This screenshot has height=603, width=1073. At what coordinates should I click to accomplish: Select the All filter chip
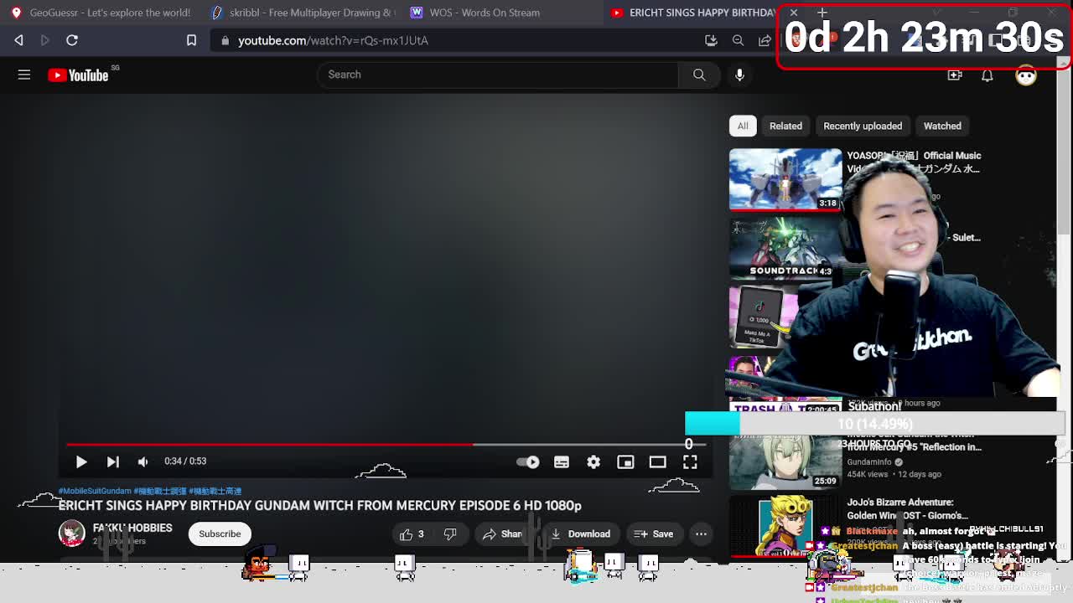tap(743, 126)
